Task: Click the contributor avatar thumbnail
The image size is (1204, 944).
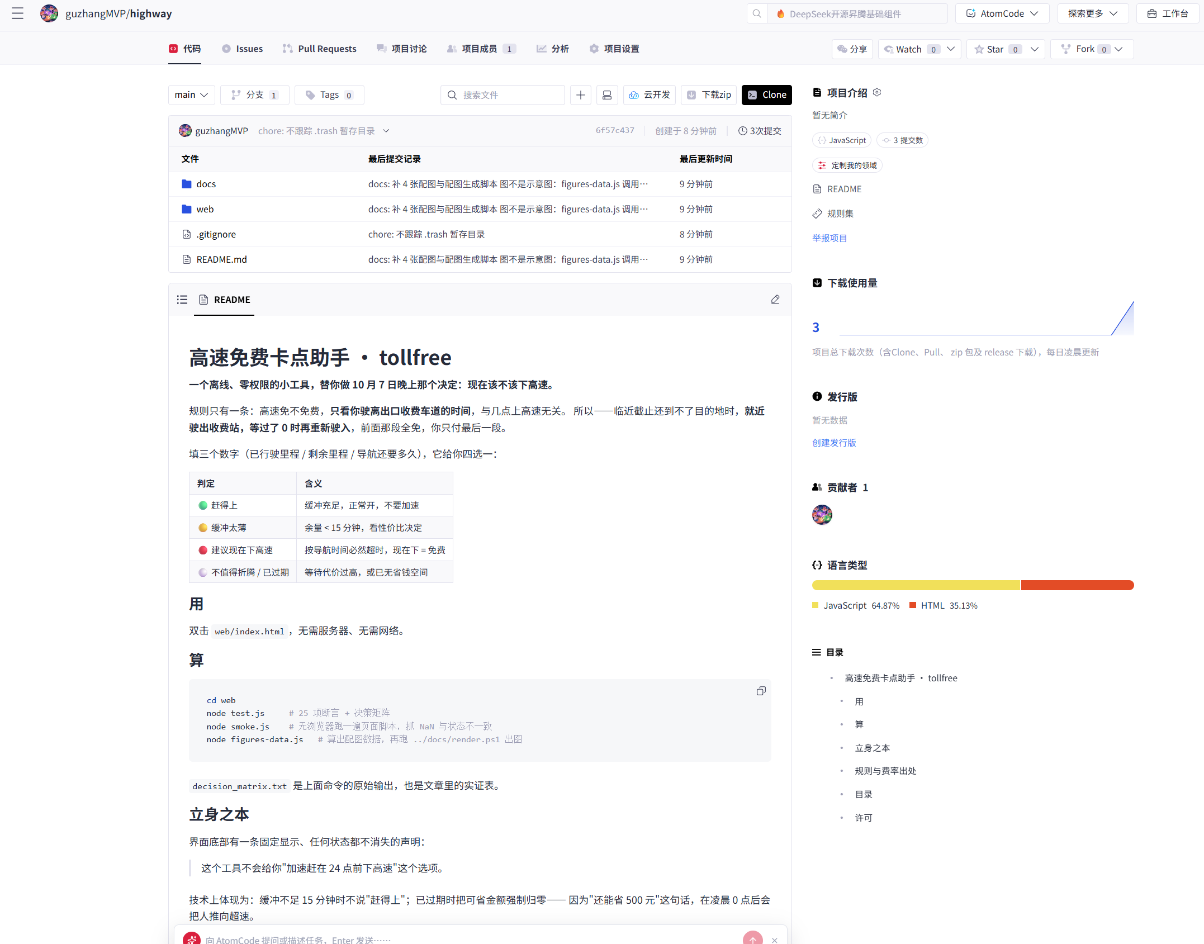Action: pyautogui.click(x=822, y=515)
